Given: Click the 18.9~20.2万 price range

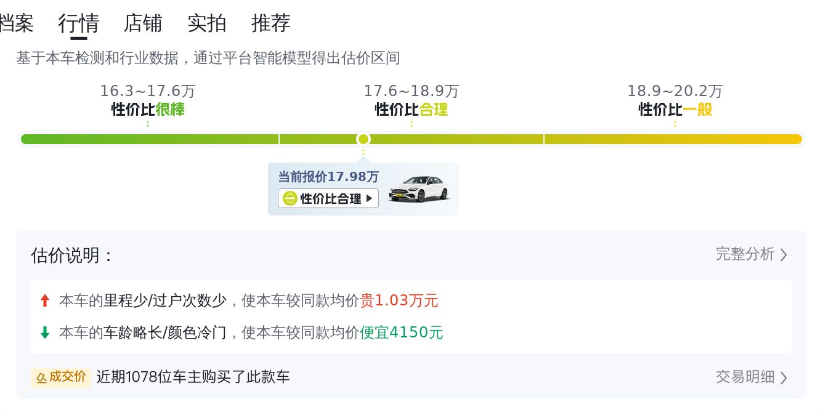Looking at the screenshot, I should pos(675,91).
